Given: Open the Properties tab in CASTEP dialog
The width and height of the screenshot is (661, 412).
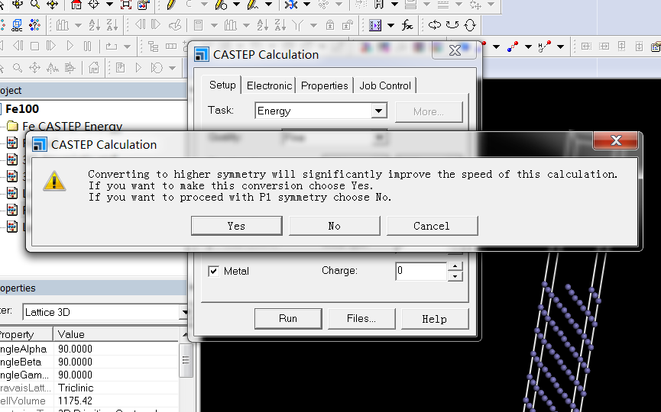Looking at the screenshot, I should [x=324, y=86].
